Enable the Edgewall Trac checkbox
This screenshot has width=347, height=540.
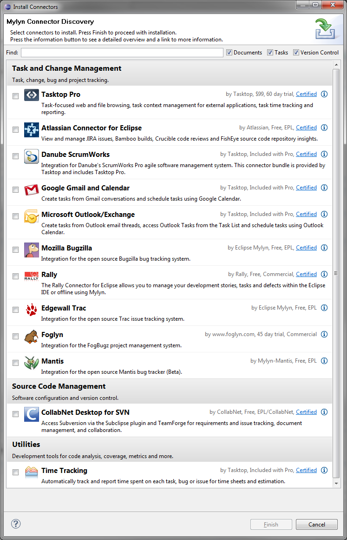pyautogui.click(x=15, y=310)
